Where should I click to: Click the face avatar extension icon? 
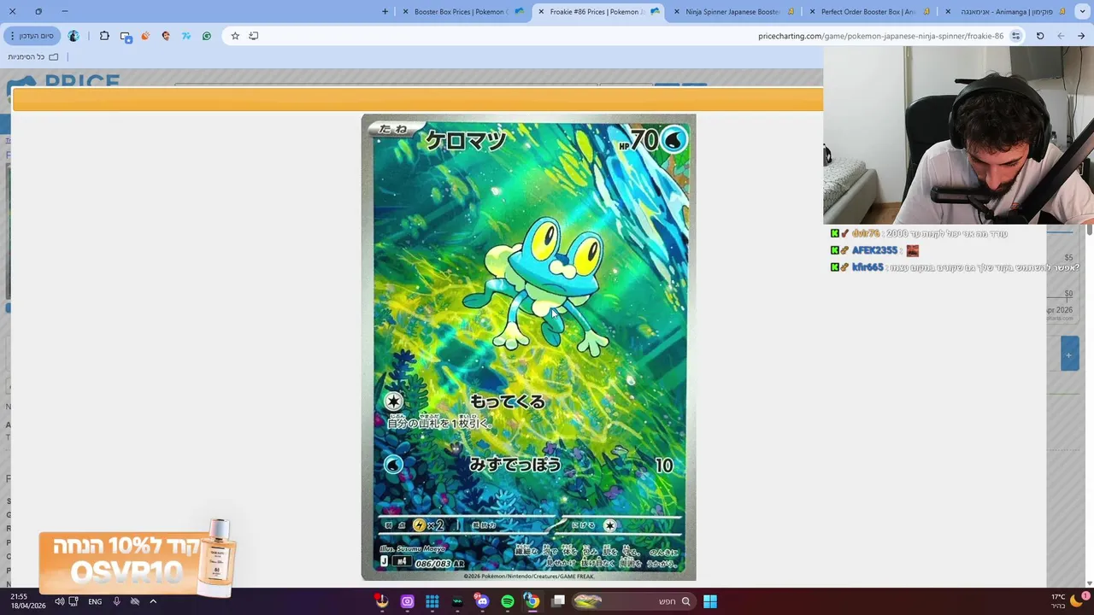(166, 36)
